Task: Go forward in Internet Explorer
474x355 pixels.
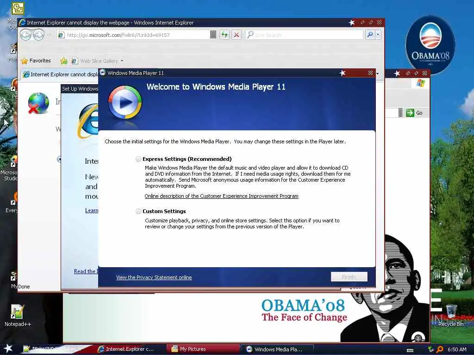Action: 38,35
